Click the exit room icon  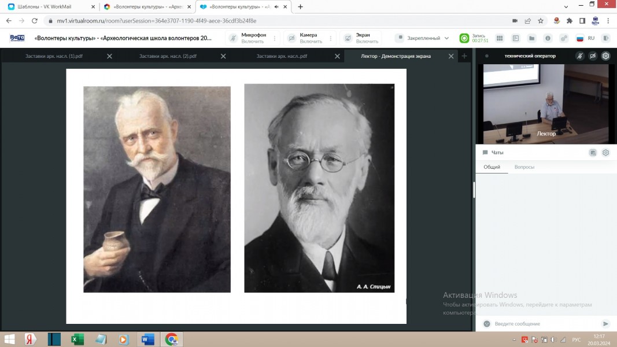point(606,38)
